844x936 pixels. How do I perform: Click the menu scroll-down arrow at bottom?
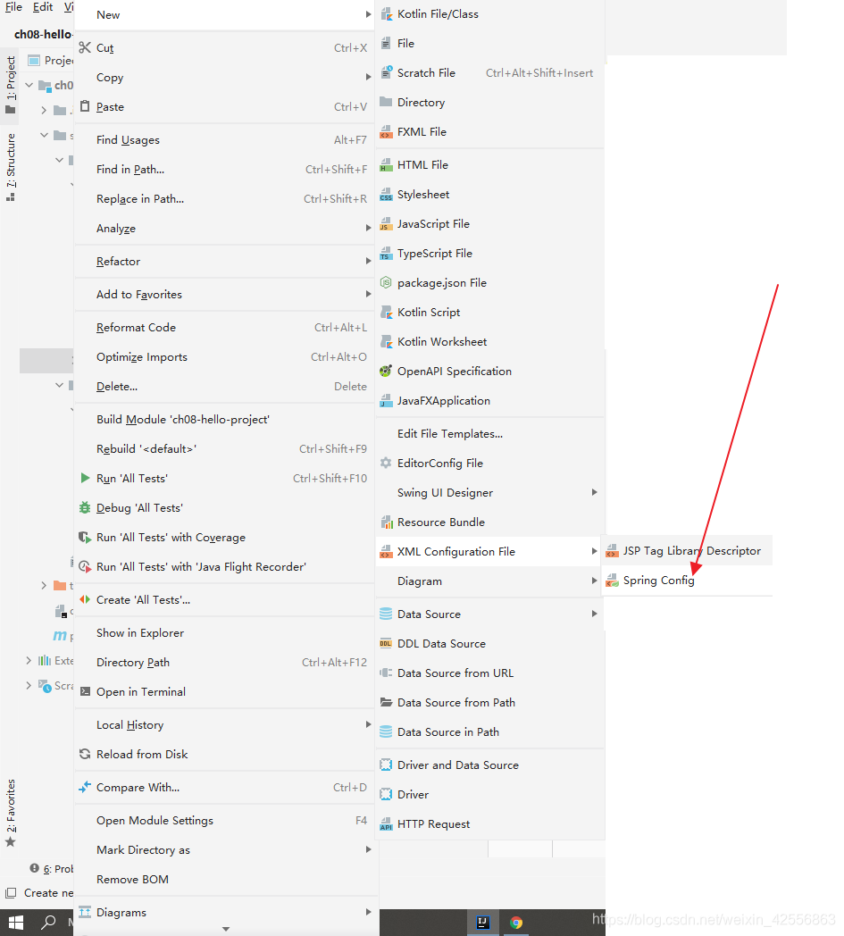226,929
